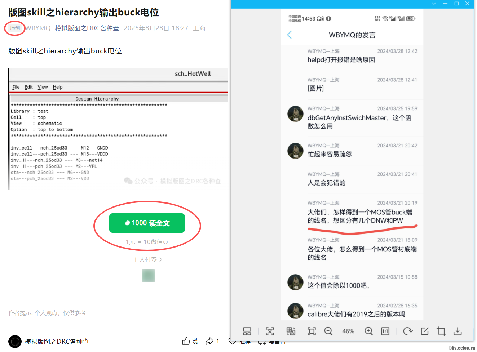
Task: Open the image annotation tool
Action: click(x=425, y=331)
